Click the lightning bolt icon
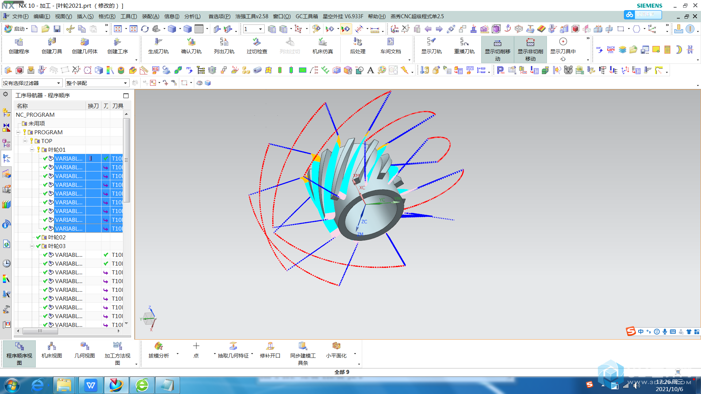Image resolution: width=701 pixels, height=394 pixels. (404, 70)
